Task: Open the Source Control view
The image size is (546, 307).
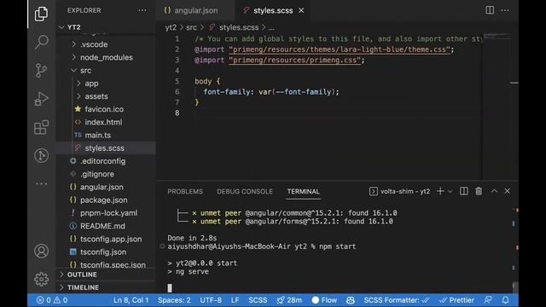Action: [41, 70]
